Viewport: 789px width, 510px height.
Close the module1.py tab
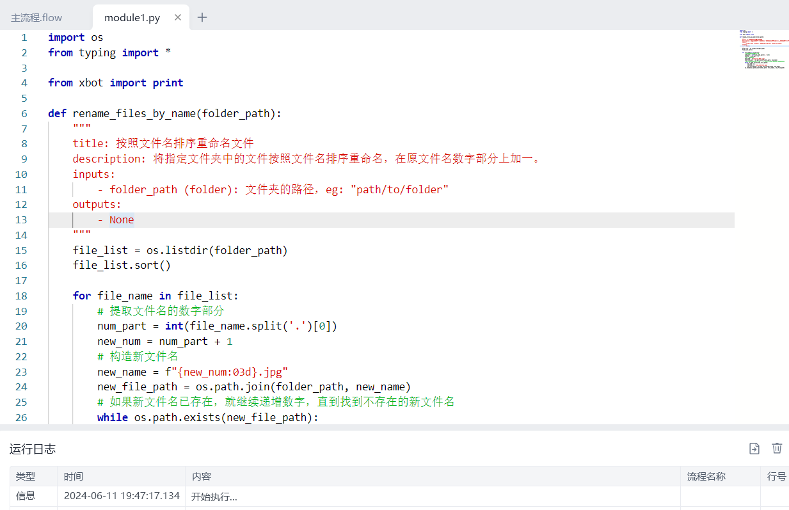[178, 17]
